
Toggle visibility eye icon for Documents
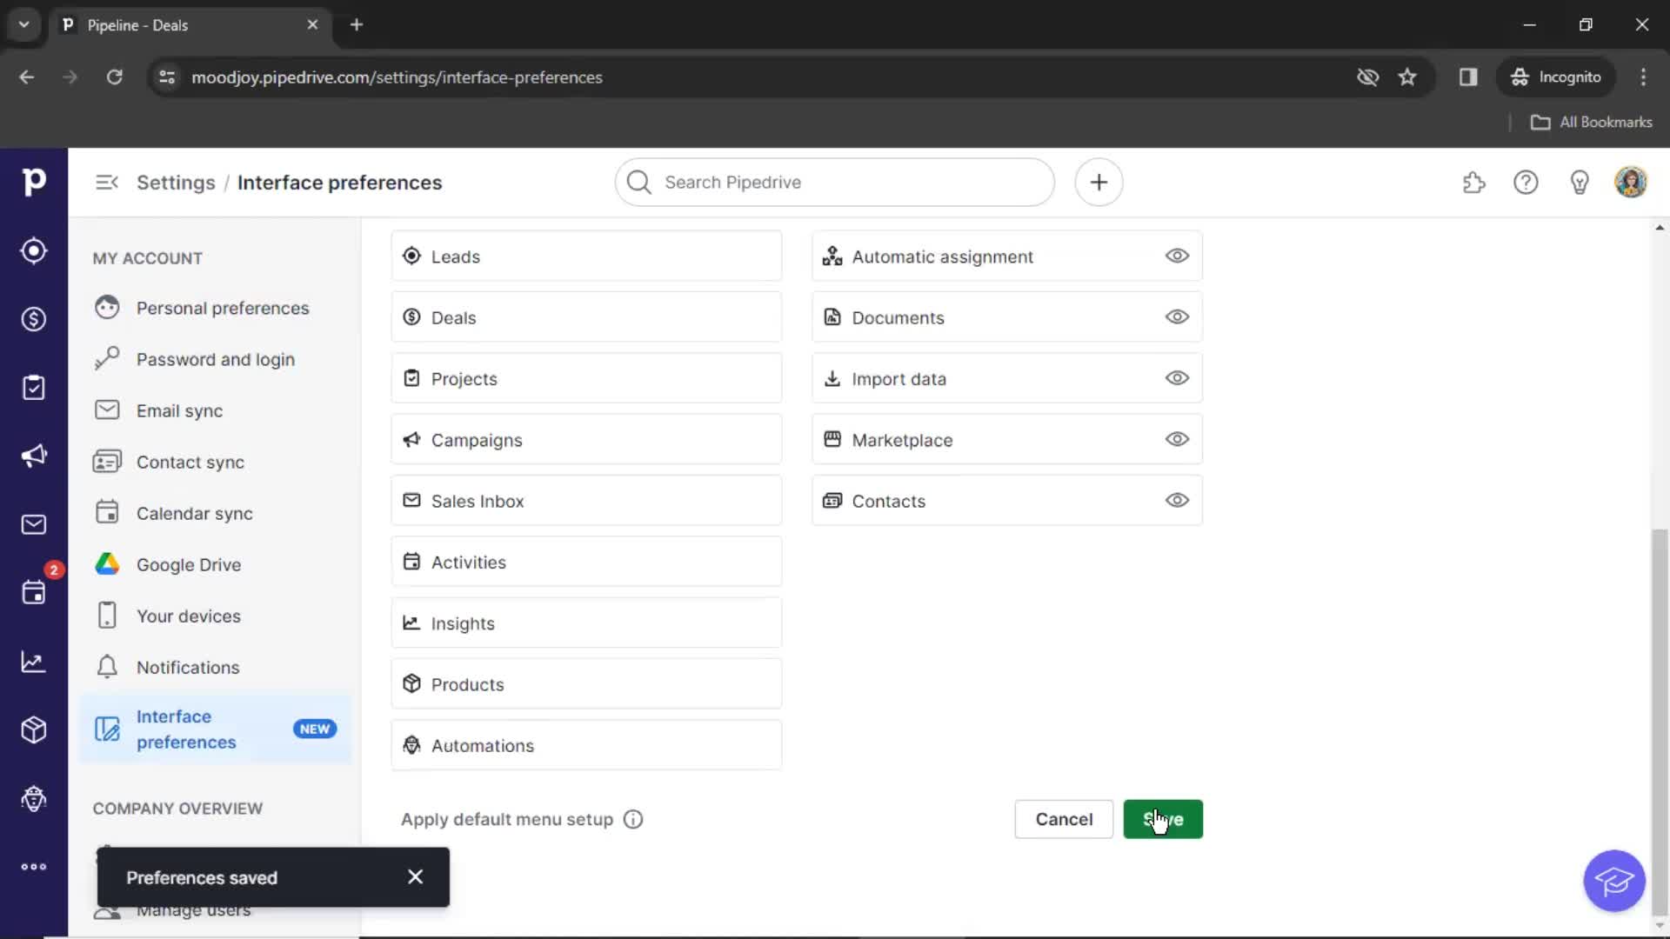coord(1178,316)
